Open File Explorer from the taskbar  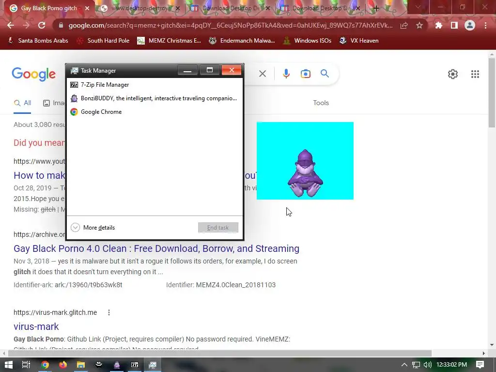81,365
